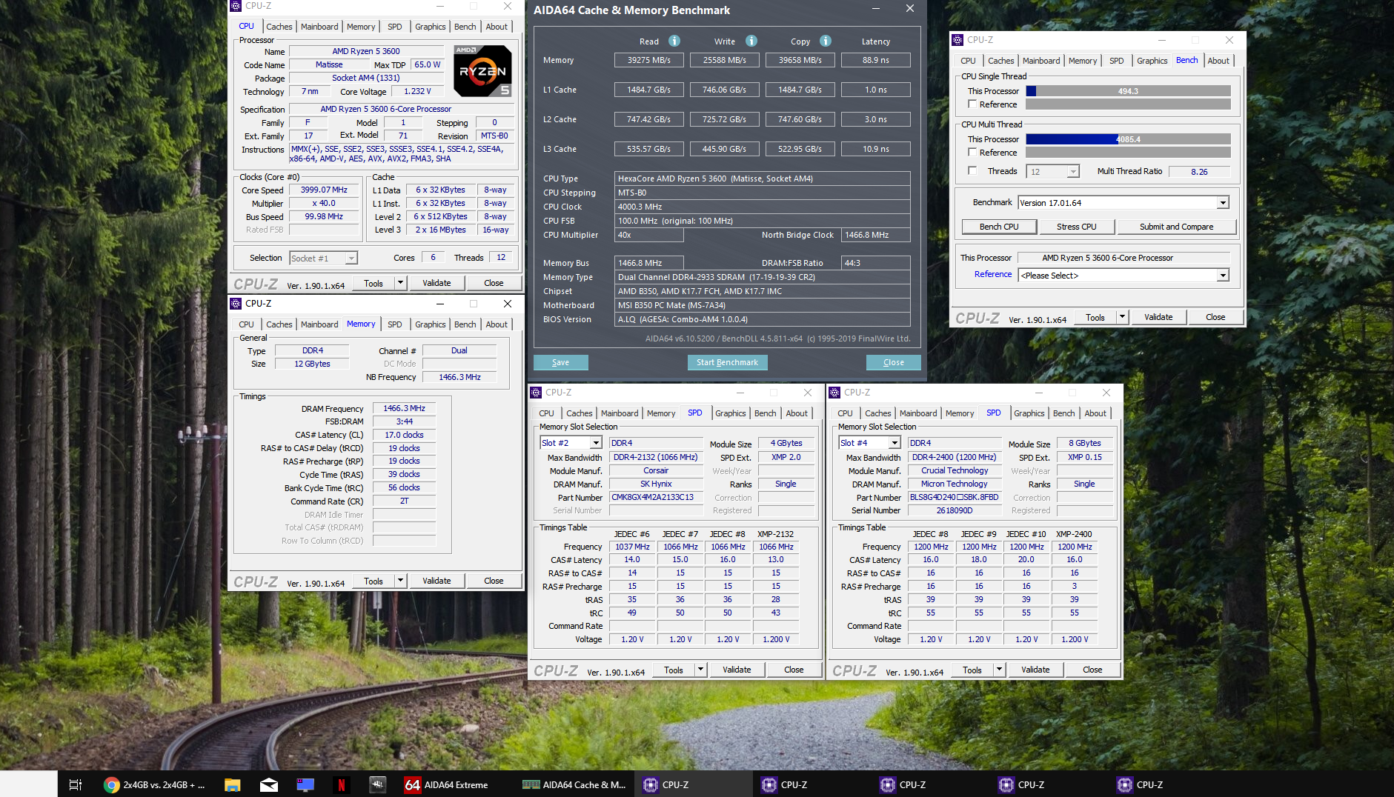Click the Bench CPU button
Image resolution: width=1394 pixels, height=797 pixels.
(x=999, y=227)
